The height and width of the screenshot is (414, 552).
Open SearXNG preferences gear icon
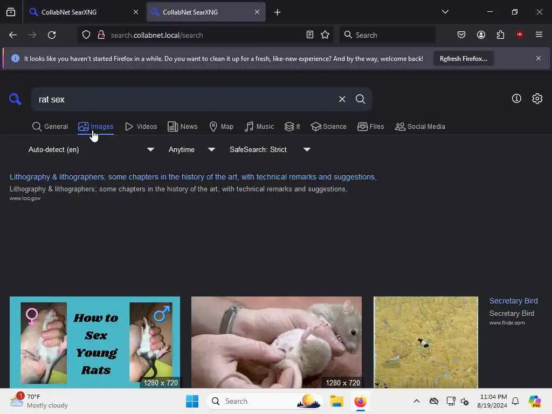pyautogui.click(x=537, y=99)
